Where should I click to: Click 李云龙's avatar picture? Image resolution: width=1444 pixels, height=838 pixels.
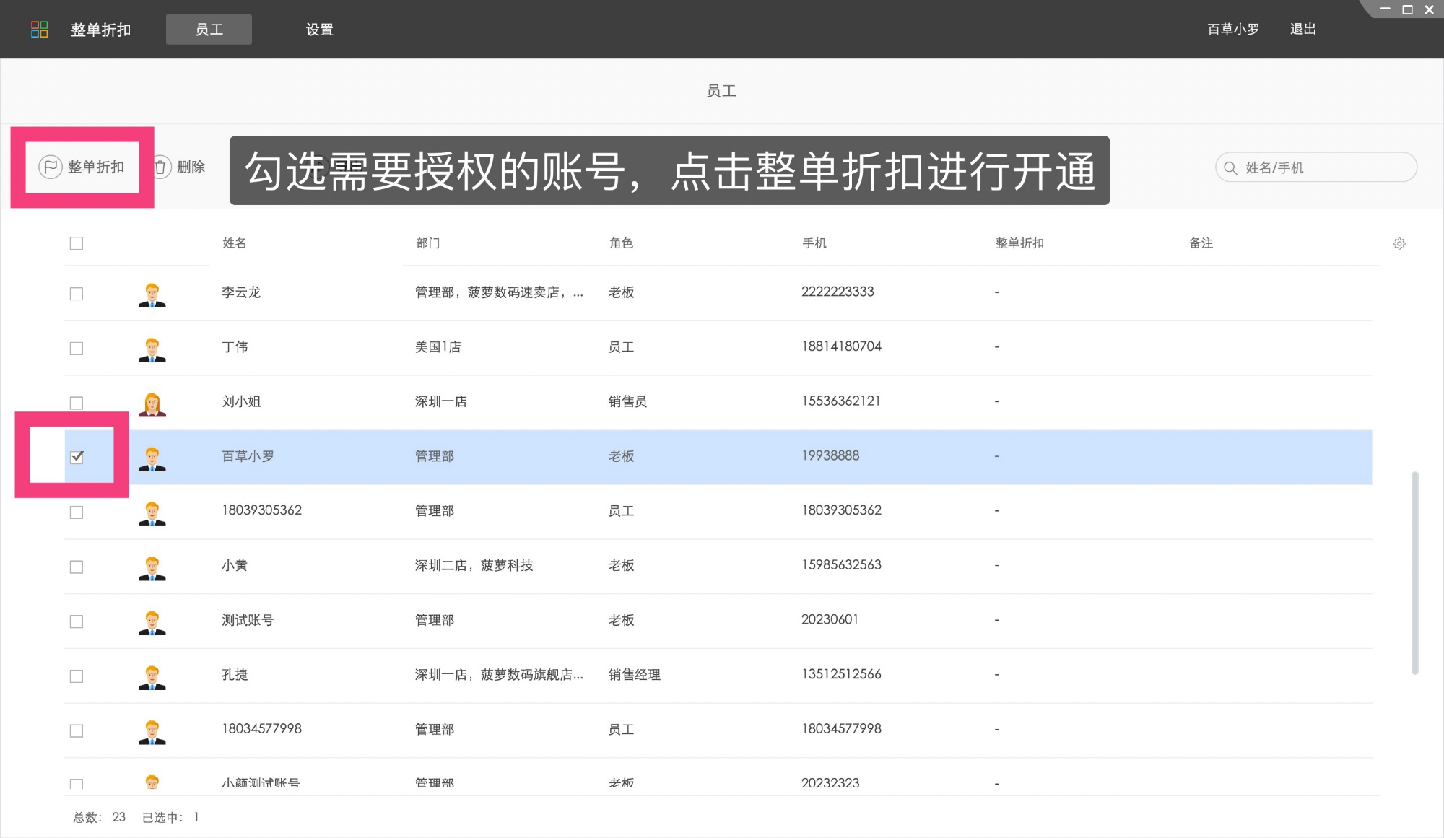[x=152, y=293]
